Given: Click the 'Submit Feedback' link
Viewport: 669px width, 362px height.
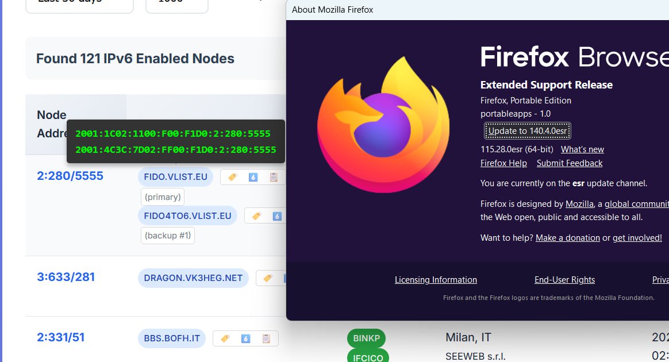Looking at the screenshot, I should click(569, 163).
